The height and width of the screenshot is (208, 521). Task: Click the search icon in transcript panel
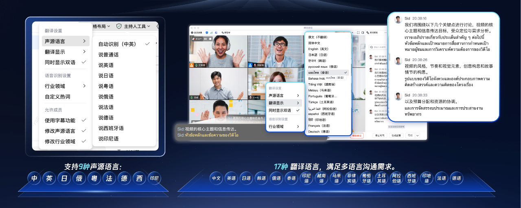pyautogui.click(x=370, y=47)
